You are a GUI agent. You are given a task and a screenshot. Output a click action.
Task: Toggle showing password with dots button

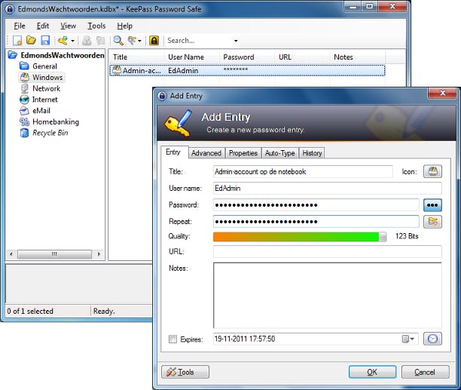(432, 205)
